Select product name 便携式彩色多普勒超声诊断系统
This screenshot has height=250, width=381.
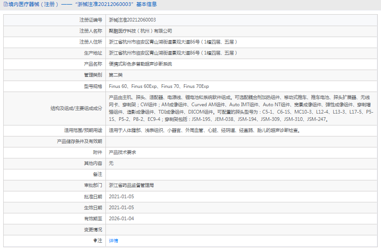point(140,64)
